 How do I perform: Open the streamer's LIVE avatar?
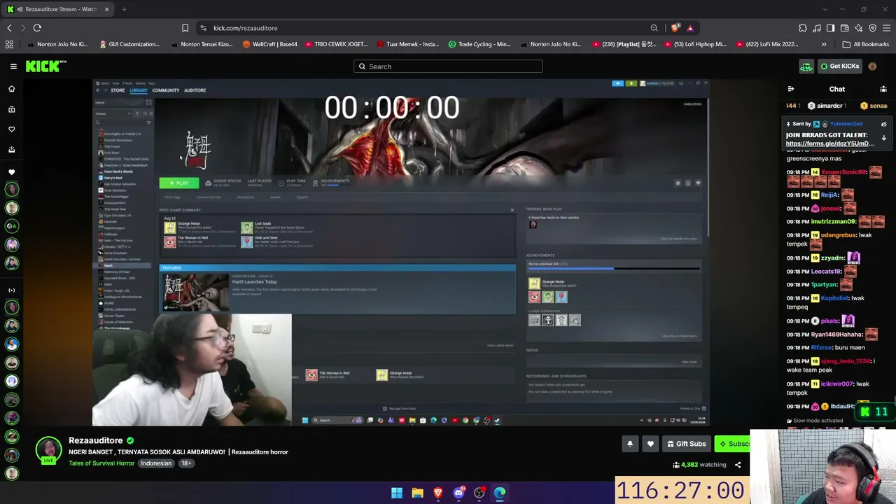tap(49, 450)
